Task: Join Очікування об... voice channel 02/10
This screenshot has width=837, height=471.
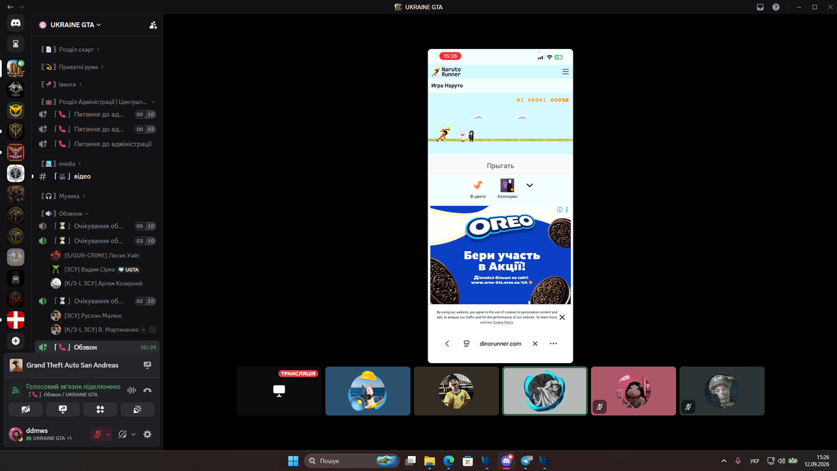Action: click(x=97, y=301)
